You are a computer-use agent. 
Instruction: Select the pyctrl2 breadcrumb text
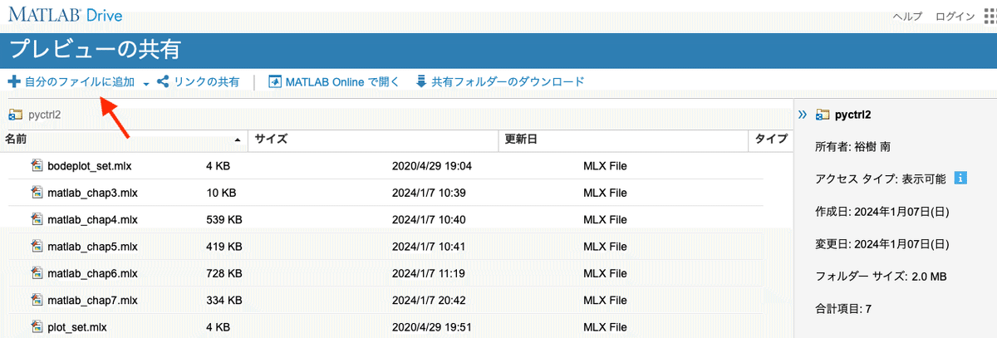pos(45,115)
